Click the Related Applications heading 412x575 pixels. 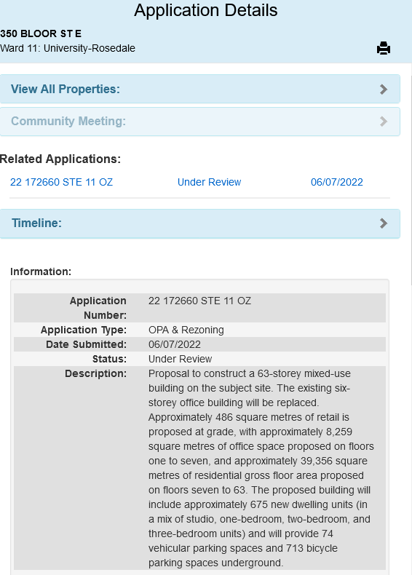[x=60, y=159]
